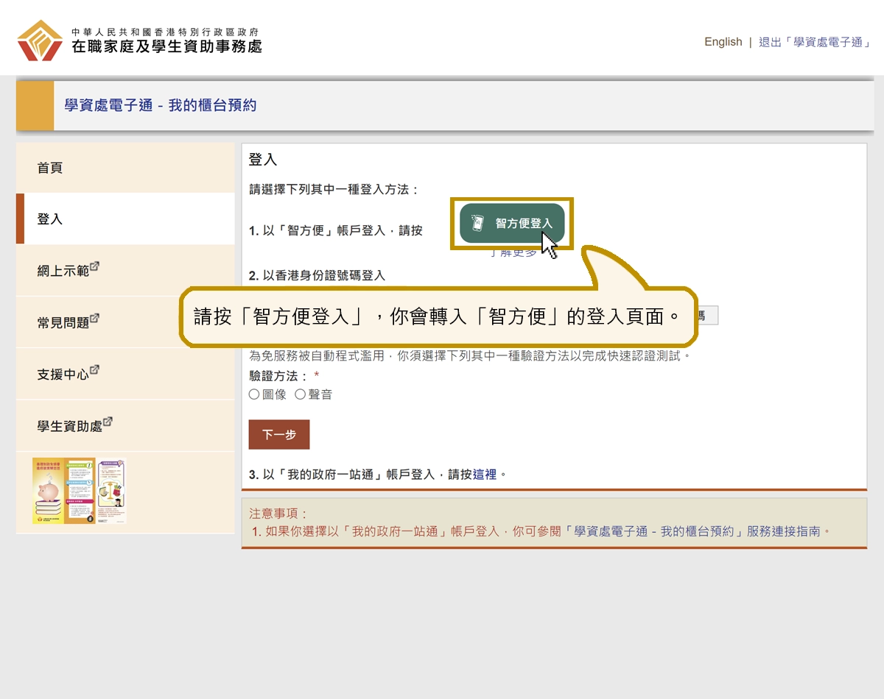Click the department logo emblem
This screenshot has width=884, height=699.
[x=41, y=40]
